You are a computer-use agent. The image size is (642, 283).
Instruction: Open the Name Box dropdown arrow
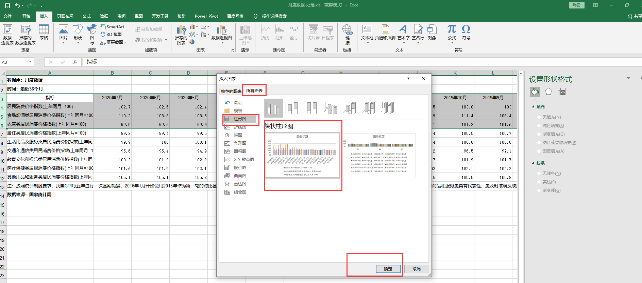point(30,62)
